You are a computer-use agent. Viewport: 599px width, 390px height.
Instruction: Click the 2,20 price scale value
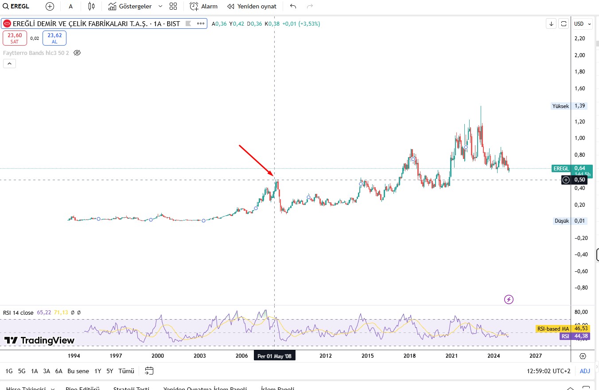pos(580,39)
